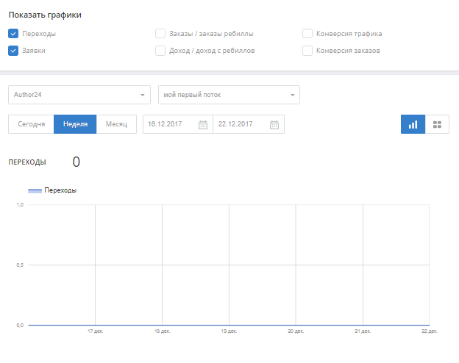Open the calendar icon for start date
The width and height of the screenshot is (459, 363).
click(x=203, y=125)
